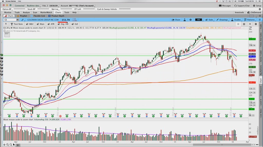Image resolution: width=263 pixels, height=147 pixels.
Task: Open the Trade side panel tab
Action: tap(261, 26)
